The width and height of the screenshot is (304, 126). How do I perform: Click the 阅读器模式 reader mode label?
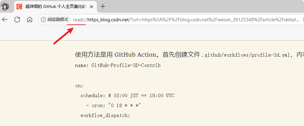tap(58, 20)
